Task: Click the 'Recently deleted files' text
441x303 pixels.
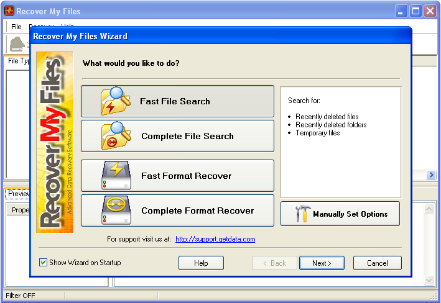Action: (x=327, y=117)
